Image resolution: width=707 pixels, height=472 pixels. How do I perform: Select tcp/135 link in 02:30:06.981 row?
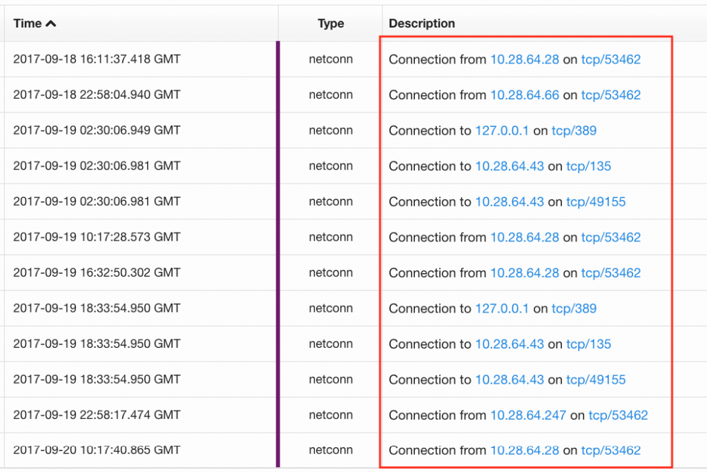588,166
